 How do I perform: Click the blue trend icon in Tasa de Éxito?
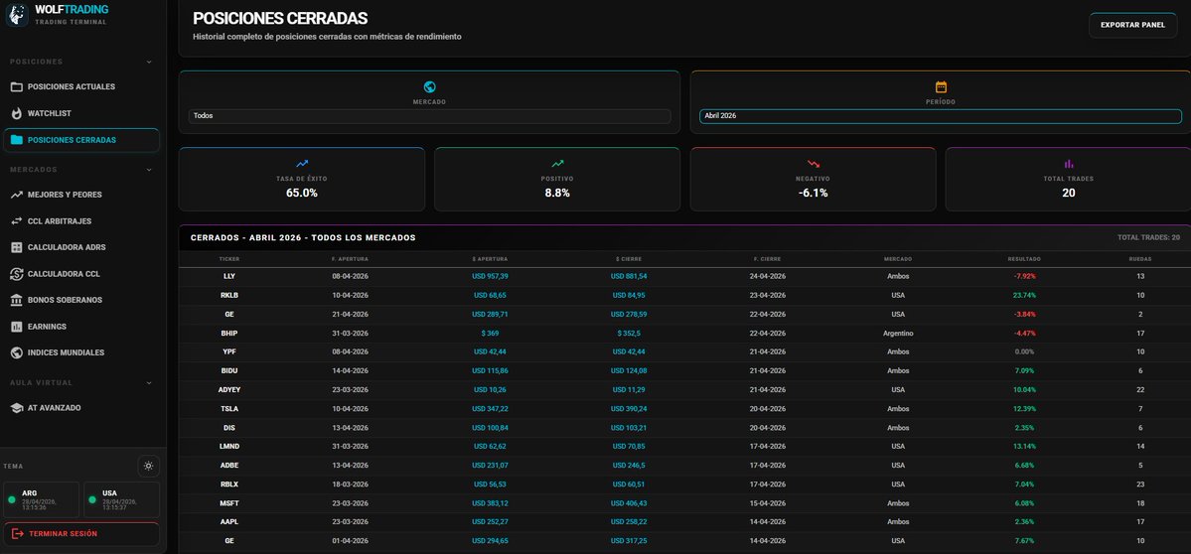tap(302, 163)
